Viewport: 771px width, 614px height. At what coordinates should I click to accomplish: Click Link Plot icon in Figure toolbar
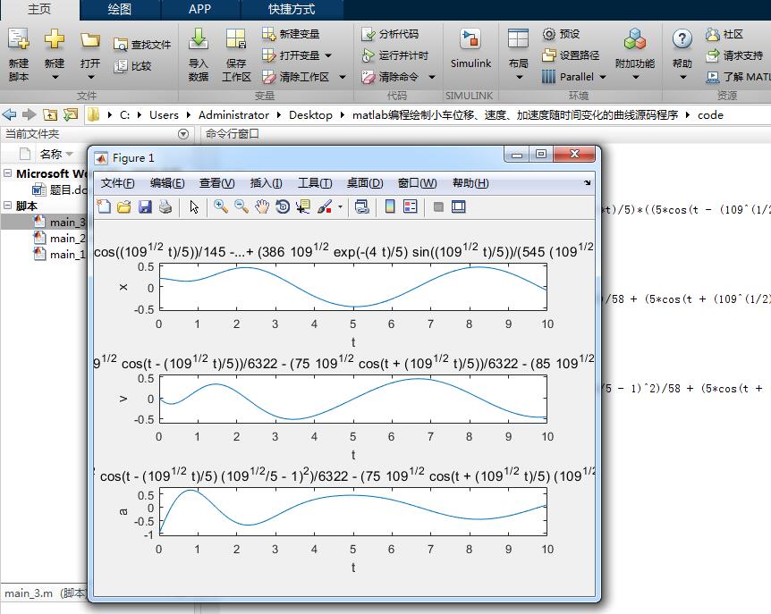click(362, 206)
